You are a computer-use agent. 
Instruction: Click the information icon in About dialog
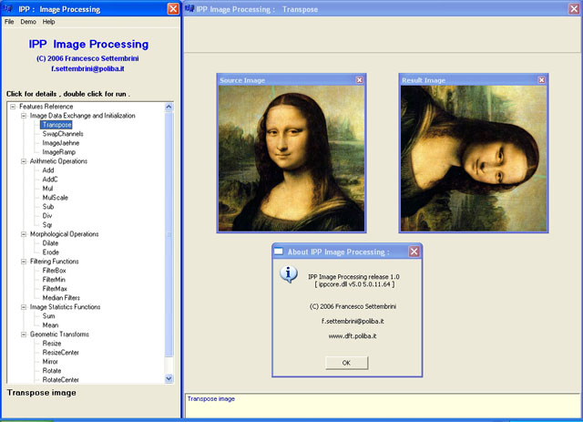click(x=288, y=274)
